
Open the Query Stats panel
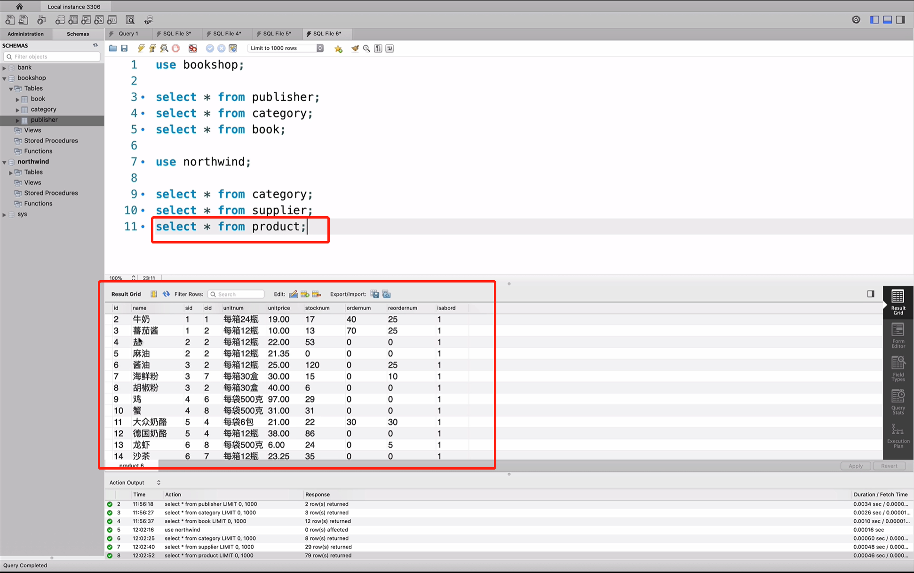[x=898, y=402]
